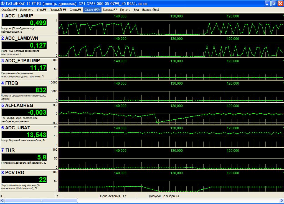Open the Ошибки F4 menu
This screenshot has height=204, width=284.
click(9, 10)
